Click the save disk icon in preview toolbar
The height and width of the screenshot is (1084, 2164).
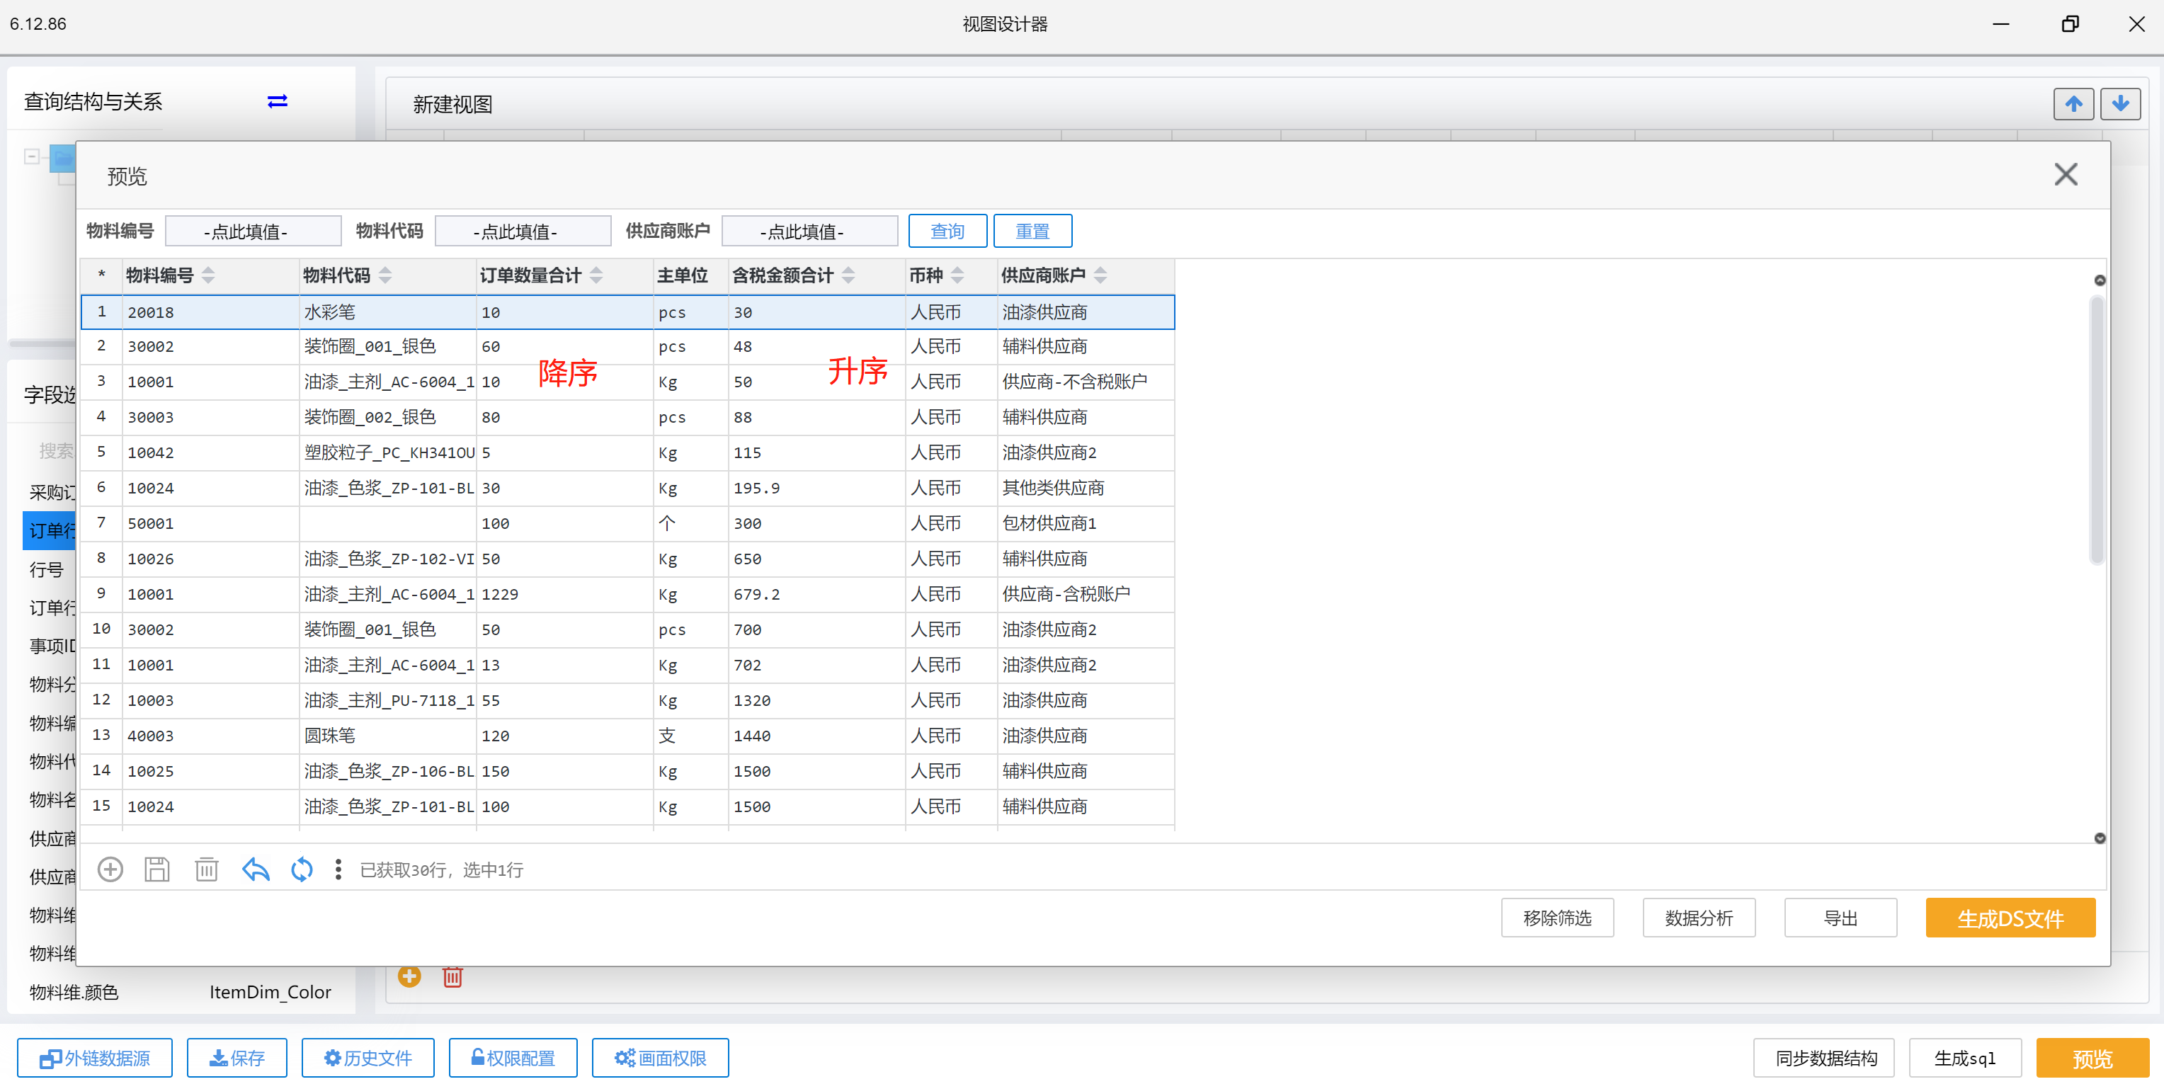157,869
